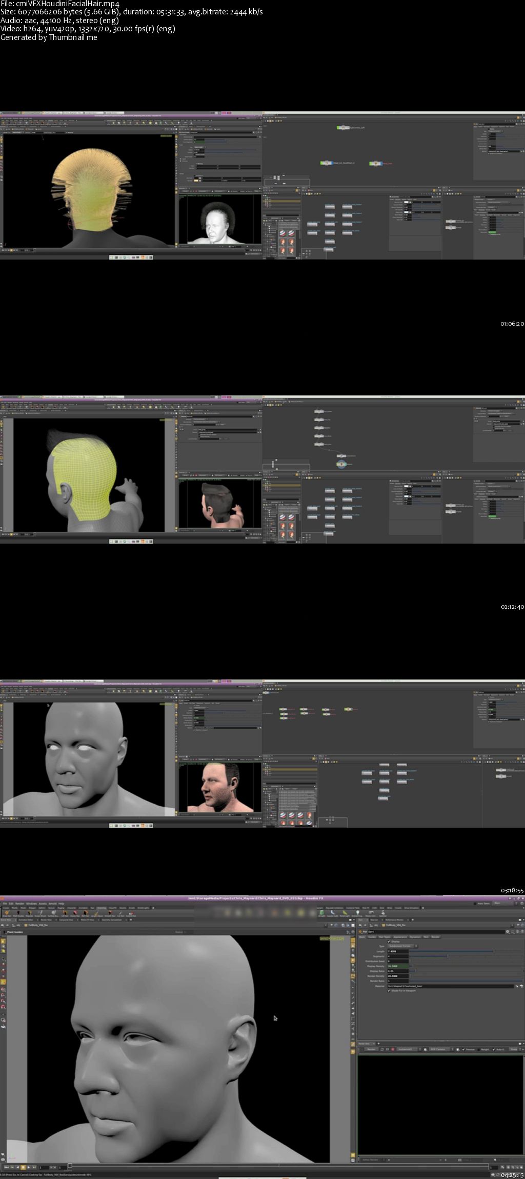Click the pause render icon in Render View

point(387,1049)
